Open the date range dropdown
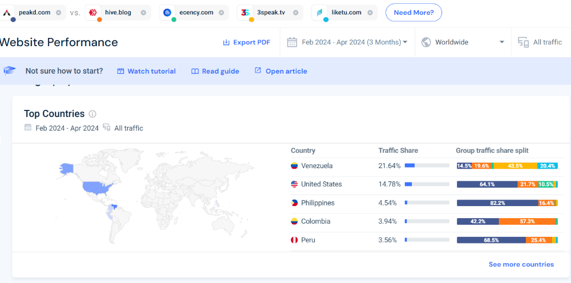 coord(347,42)
